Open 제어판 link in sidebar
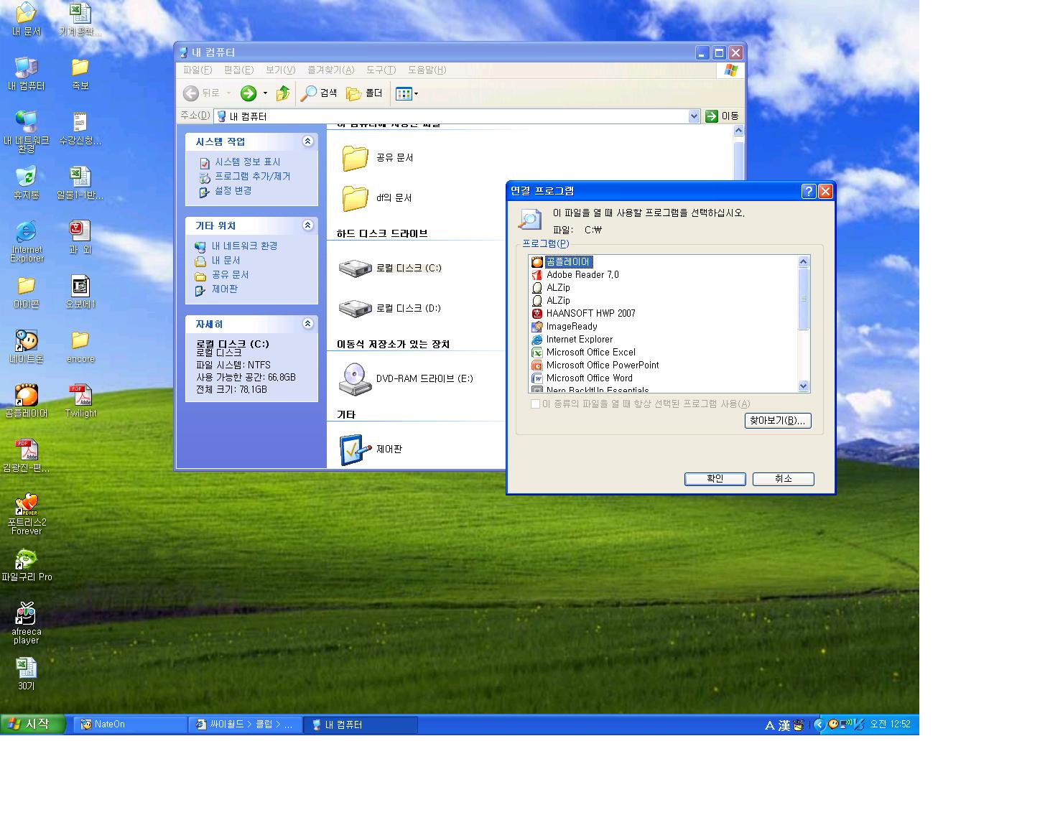The width and height of the screenshot is (1045, 820). click(x=224, y=289)
